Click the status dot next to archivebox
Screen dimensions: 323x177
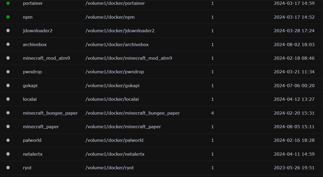pos(8,44)
